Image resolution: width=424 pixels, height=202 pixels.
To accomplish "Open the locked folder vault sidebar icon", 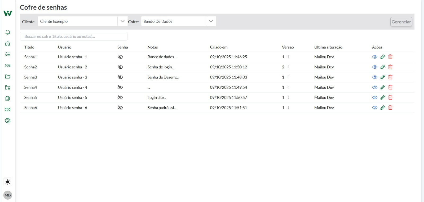I will click(x=8, y=87).
